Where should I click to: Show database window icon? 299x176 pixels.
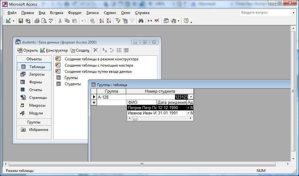click(x=166, y=21)
